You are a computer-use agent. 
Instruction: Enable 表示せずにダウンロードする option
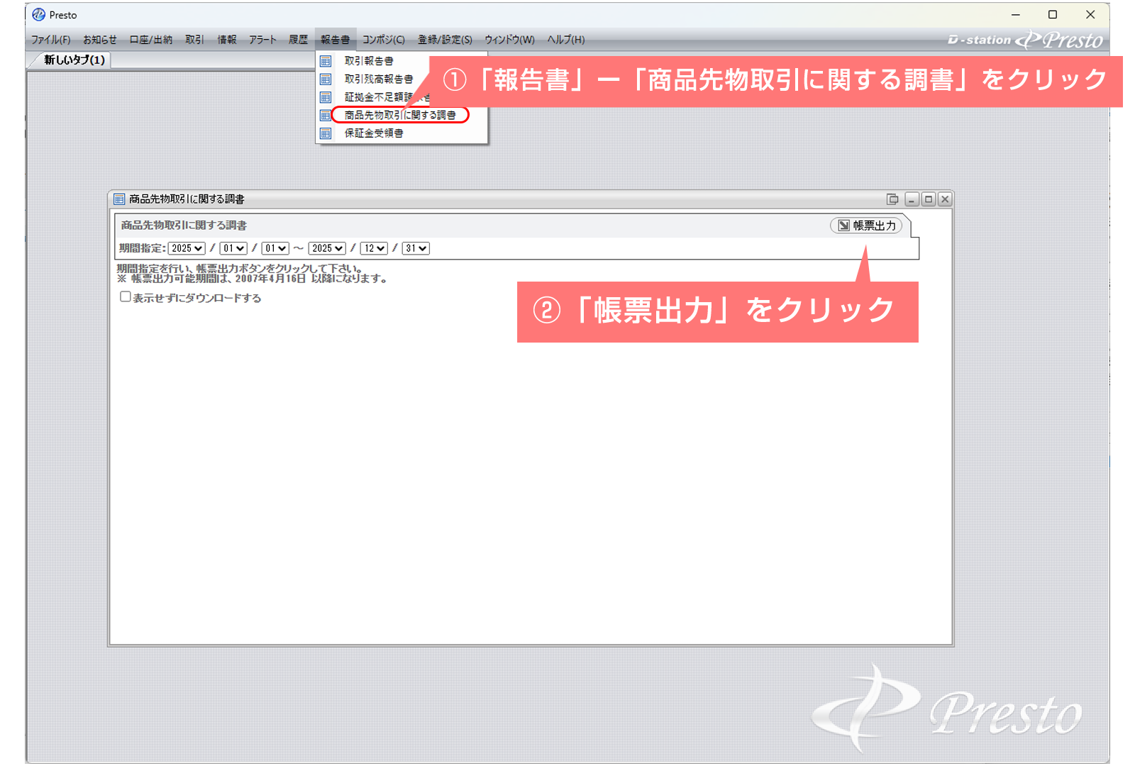click(x=123, y=297)
